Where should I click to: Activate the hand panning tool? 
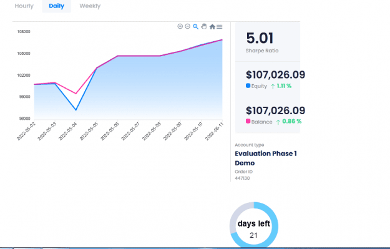[204, 26]
